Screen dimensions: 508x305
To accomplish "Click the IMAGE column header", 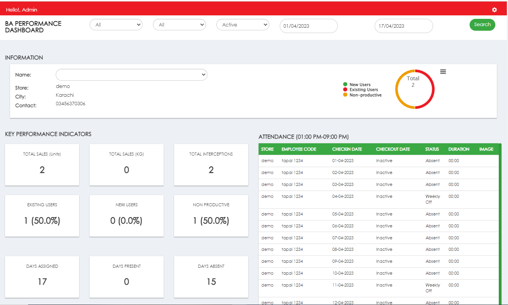I will point(486,149).
